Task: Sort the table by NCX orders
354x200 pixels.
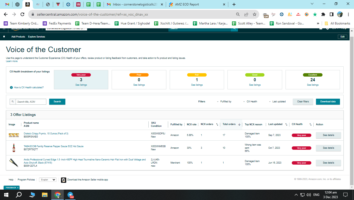Action: [217, 124]
